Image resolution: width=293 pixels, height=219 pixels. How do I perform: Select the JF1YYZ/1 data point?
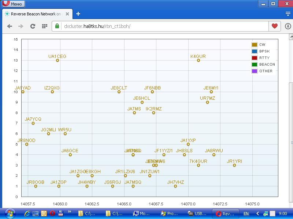(x=164, y=154)
